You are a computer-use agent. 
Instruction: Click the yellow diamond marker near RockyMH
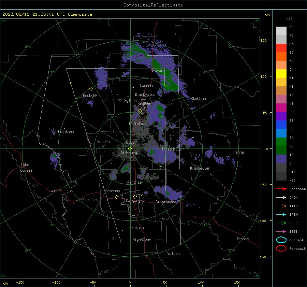point(91,89)
